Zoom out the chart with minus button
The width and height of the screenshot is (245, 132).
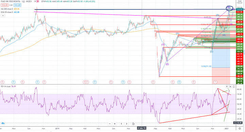[110, 124]
